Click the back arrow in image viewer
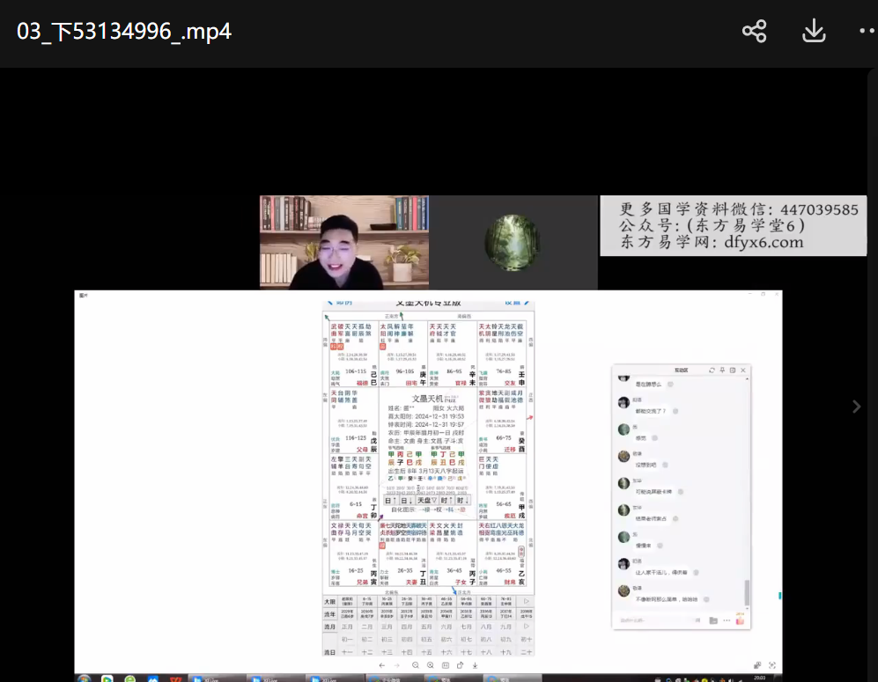The width and height of the screenshot is (878, 682). (381, 665)
